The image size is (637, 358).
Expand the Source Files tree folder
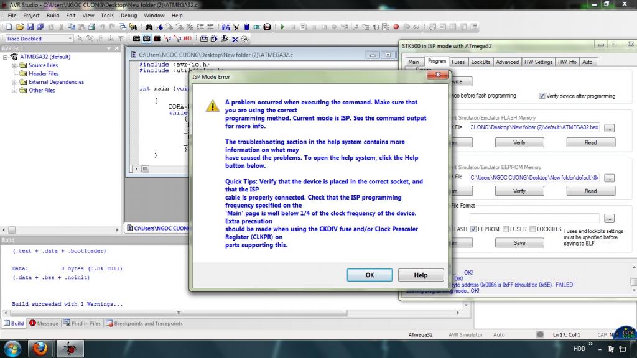14,65
